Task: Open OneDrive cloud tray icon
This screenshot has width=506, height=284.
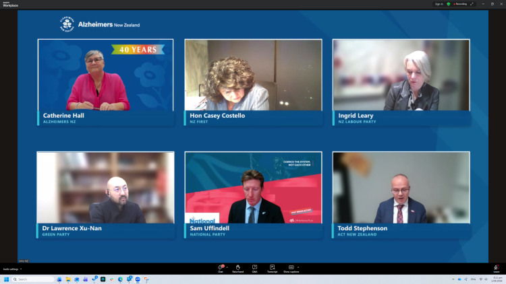Action: 459,279
